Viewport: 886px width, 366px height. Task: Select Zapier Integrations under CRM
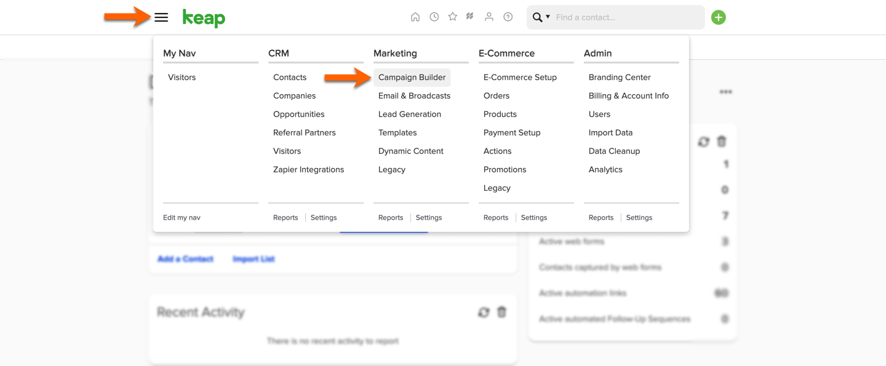click(x=308, y=170)
